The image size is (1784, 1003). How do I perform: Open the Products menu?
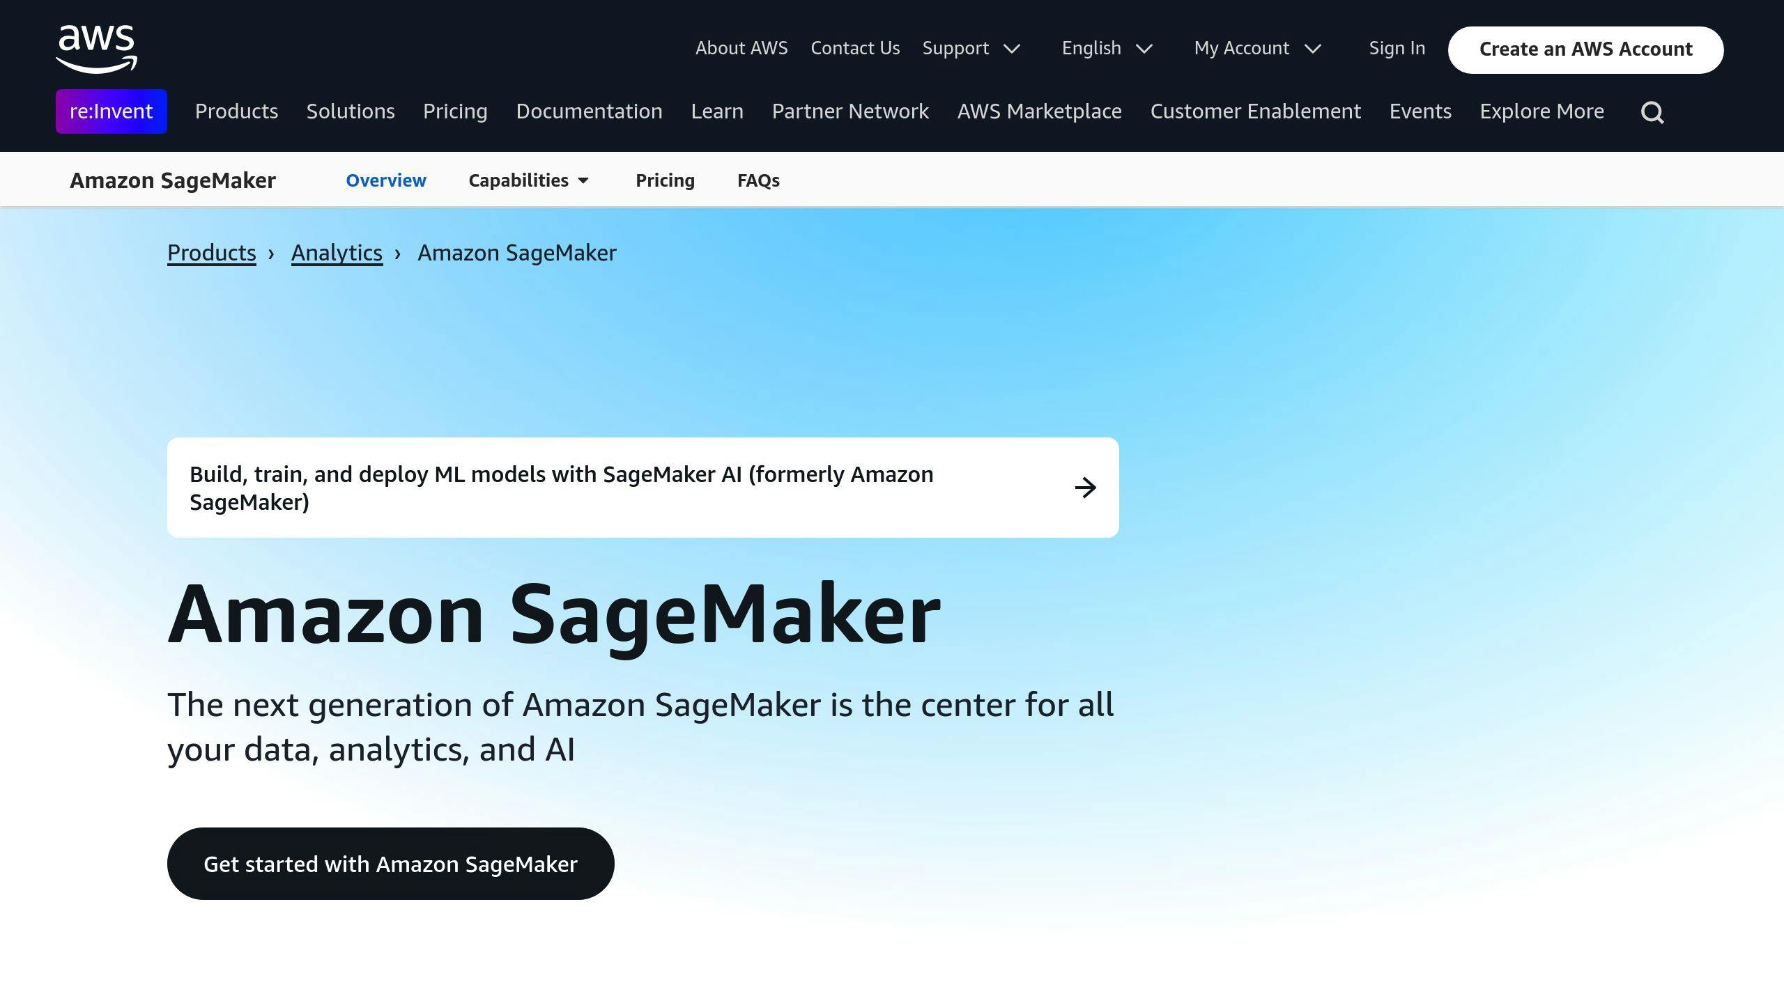[x=236, y=111]
